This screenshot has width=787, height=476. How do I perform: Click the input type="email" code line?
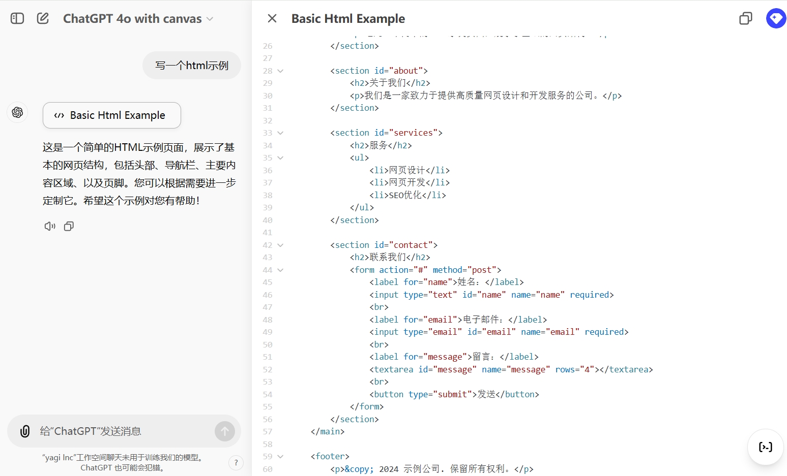tap(499, 332)
